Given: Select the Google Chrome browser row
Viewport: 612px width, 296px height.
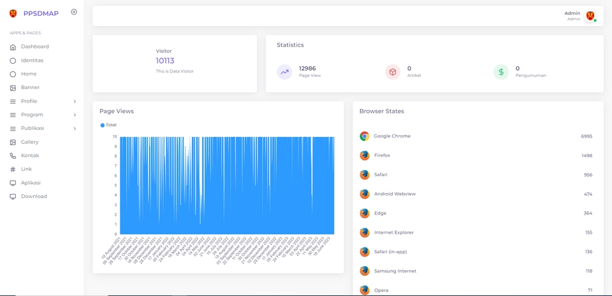Looking at the screenshot, I should tap(476, 136).
